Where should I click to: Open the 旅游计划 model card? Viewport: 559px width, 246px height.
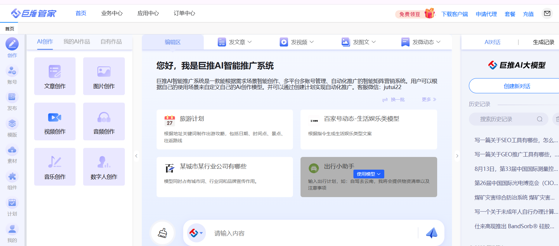tap(225, 129)
